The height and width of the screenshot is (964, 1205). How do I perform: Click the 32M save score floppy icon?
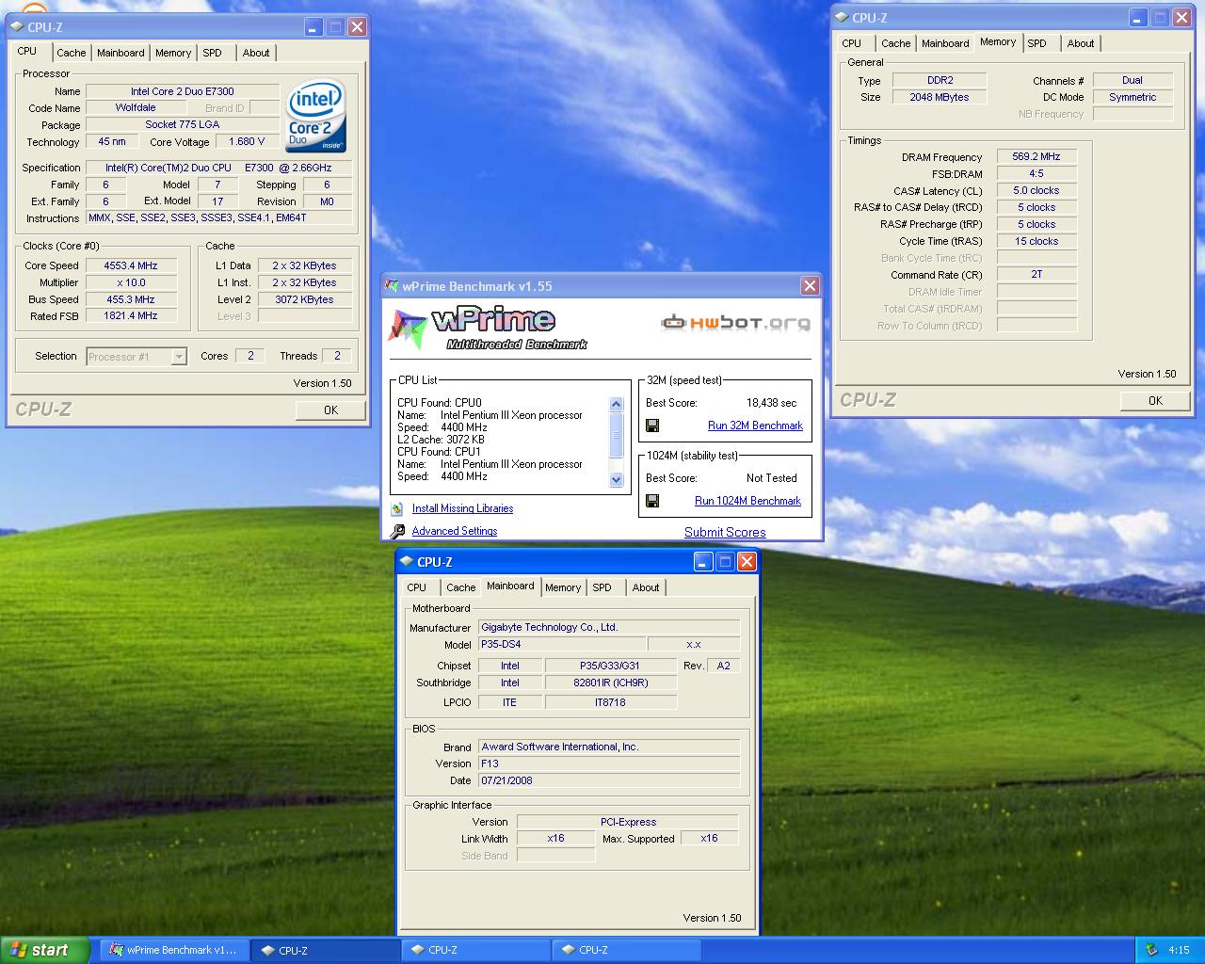pyautogui.click(x=652, y=426)
